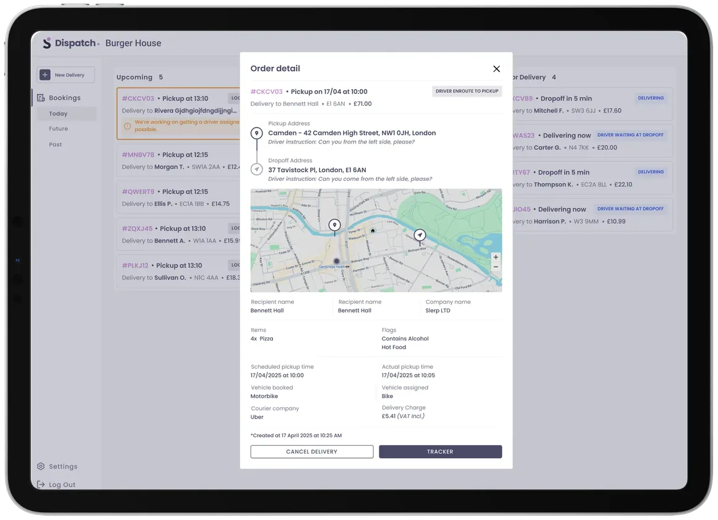The height and width of the screenshot is (520, 718).
Task: Close the Order detail dialog
Action: [496, 69]
